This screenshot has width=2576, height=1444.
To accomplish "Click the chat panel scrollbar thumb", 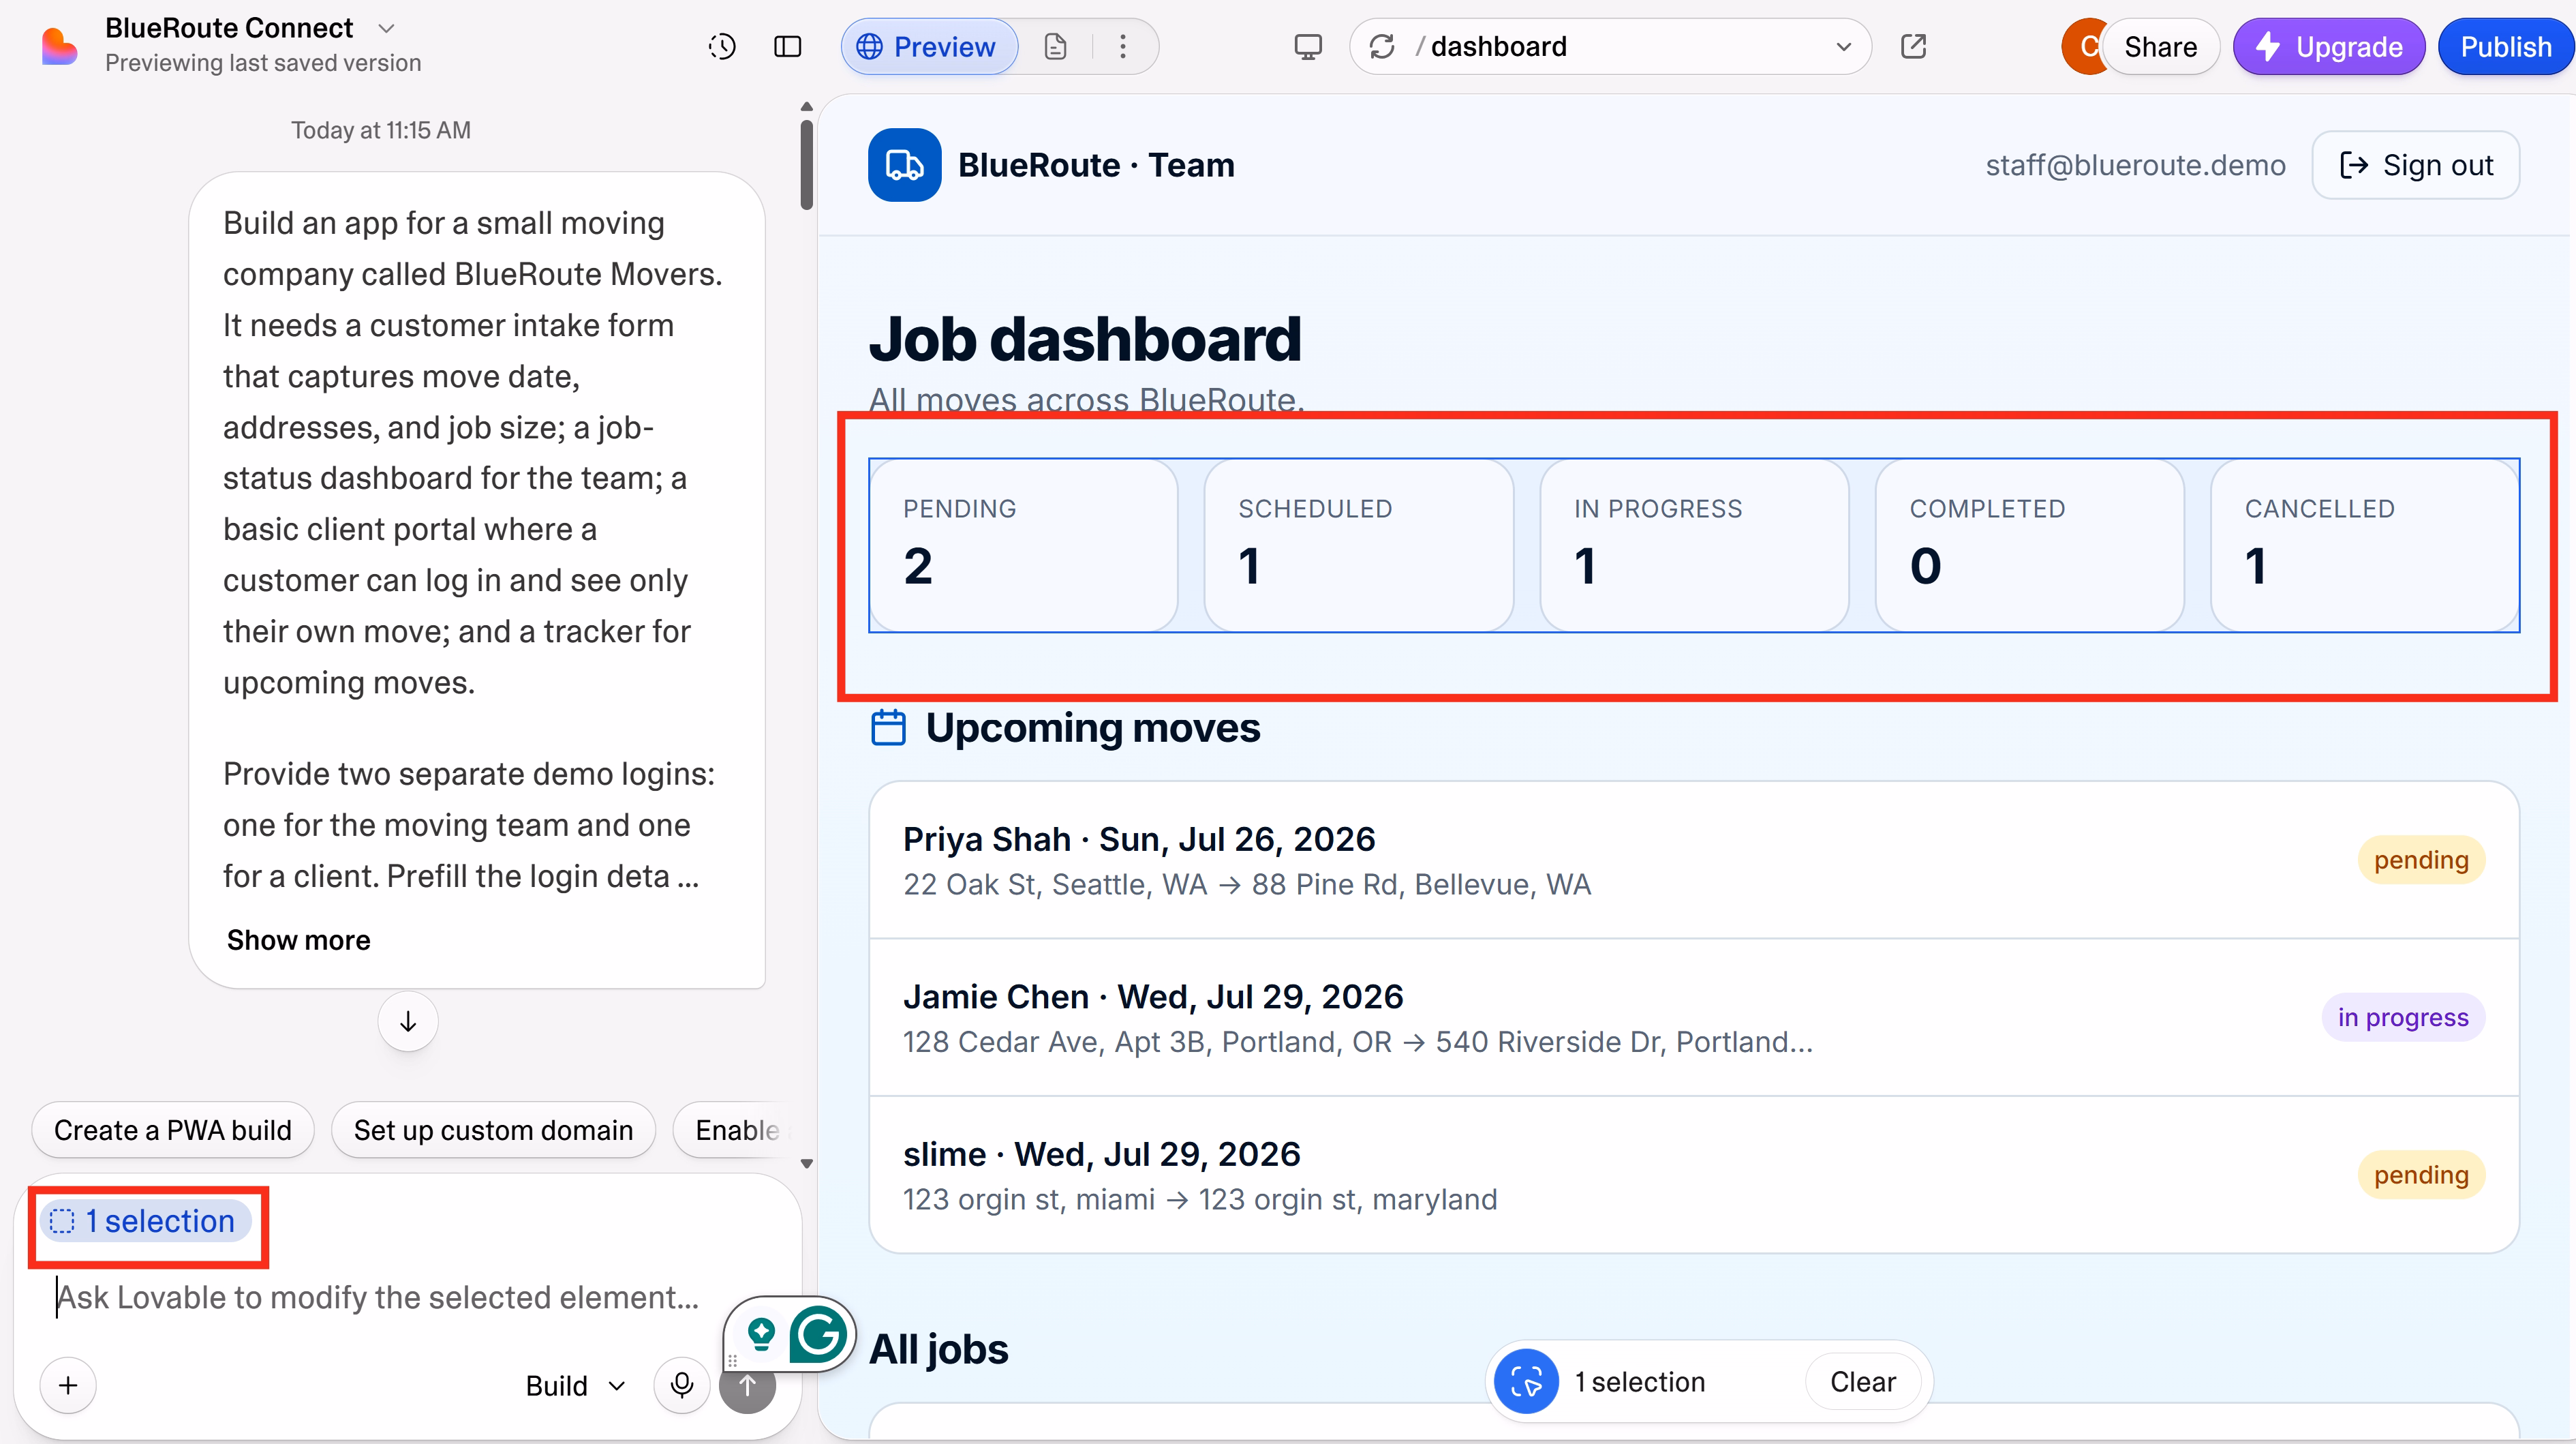I will point(806,164).
